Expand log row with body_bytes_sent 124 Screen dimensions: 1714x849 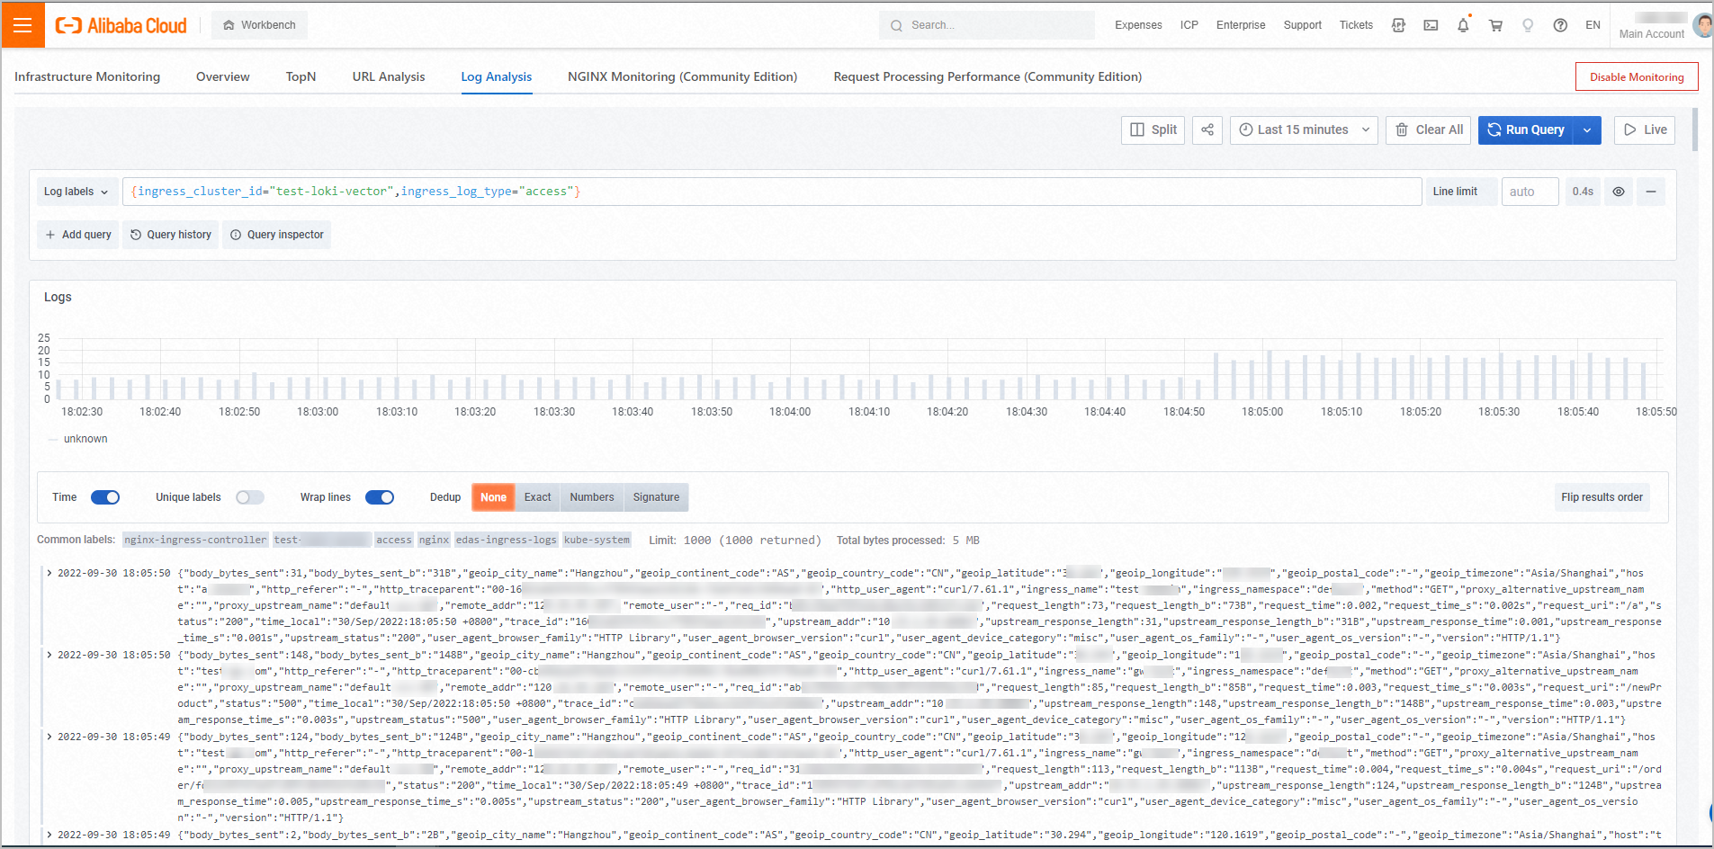(x=49, y=737)
